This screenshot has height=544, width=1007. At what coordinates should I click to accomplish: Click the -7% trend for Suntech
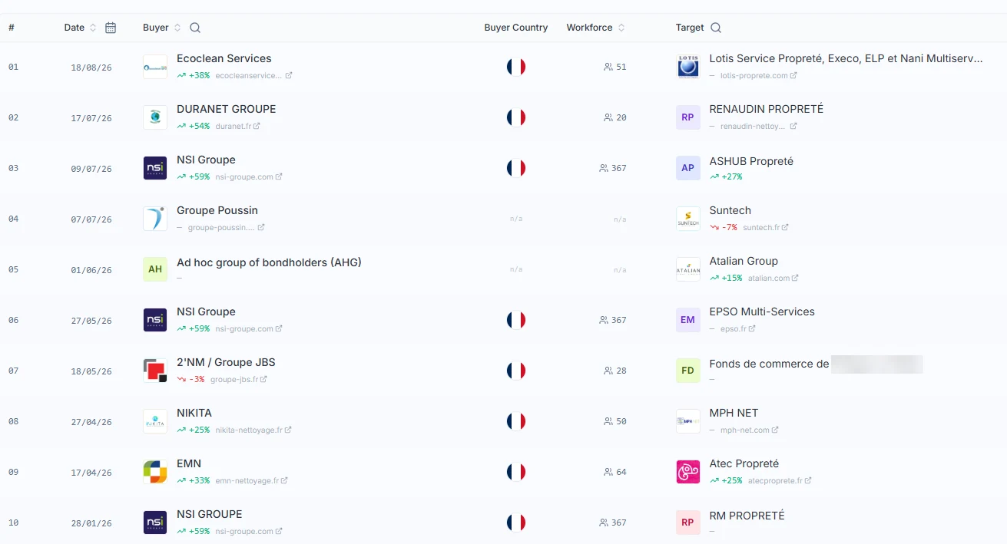coord(724,228)
